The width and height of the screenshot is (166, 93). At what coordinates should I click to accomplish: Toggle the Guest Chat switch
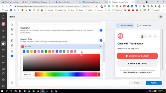click(100, 30)
